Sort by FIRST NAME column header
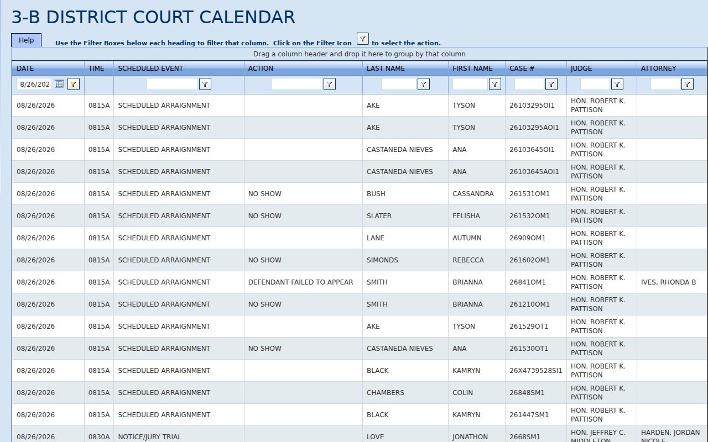This screenshot has width=708, height=442. (x=472, y=69)
